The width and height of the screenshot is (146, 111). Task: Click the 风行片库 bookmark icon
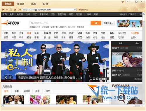[x=80, y=10]
